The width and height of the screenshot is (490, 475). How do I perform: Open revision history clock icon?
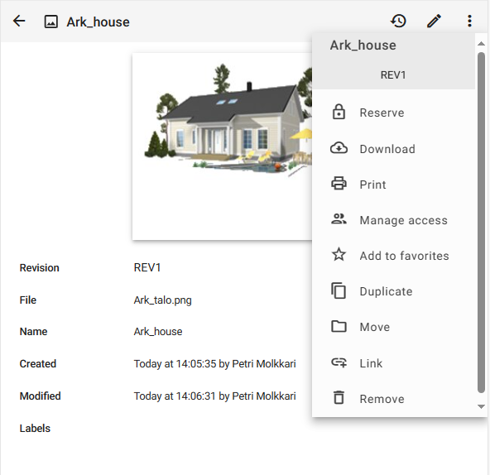(398, 22)
